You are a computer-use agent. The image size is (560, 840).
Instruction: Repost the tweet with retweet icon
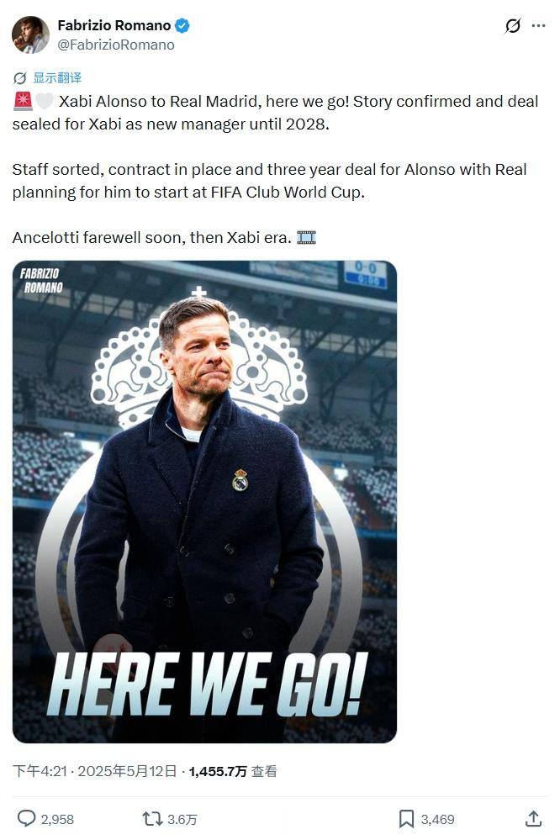click(152, 819)
